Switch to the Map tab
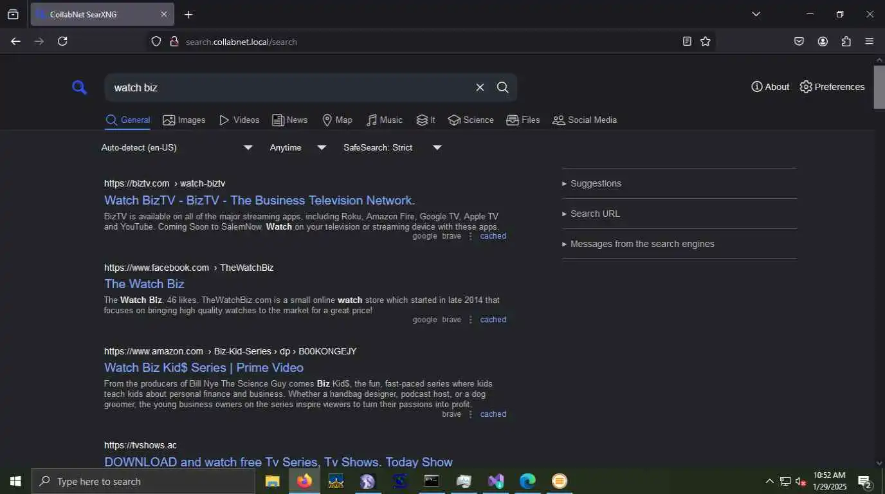 (337, 120)
